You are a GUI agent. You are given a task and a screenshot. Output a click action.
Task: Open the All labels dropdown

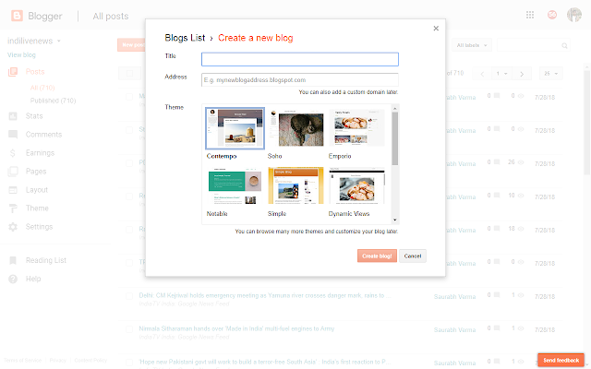pyautogui.click(x=472, y=45)
